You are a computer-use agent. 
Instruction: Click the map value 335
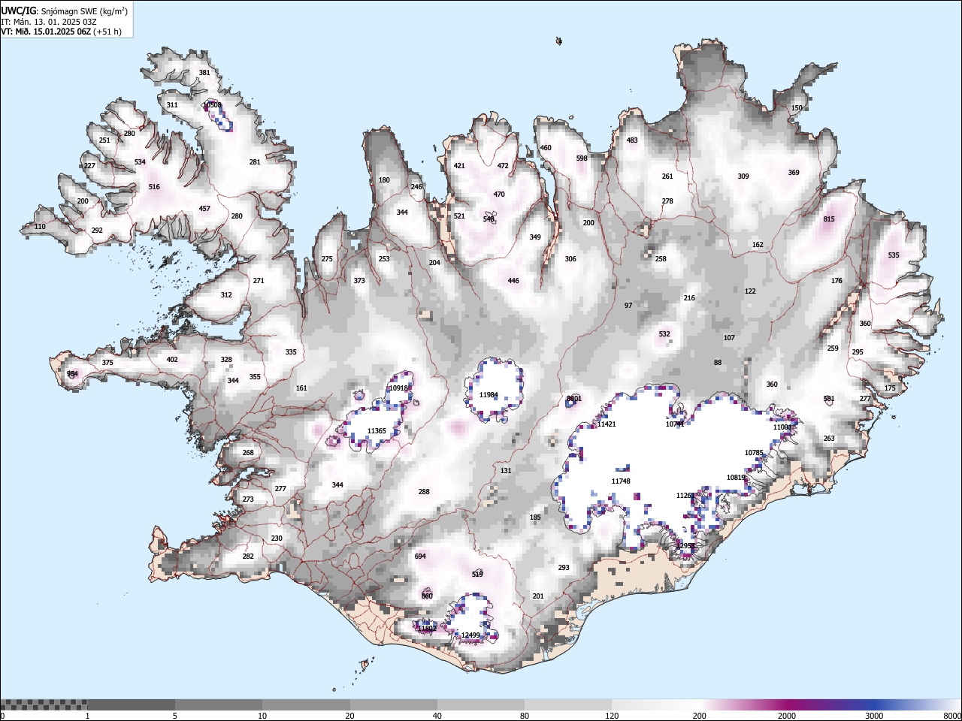[x=291, y=352]
